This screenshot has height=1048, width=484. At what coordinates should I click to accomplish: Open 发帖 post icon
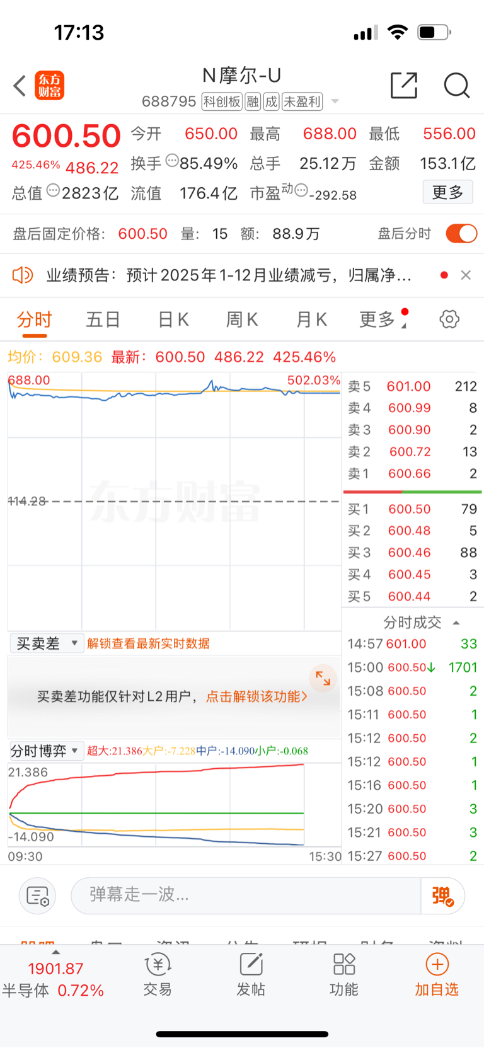pyautogui.click(x=251, y=974)
